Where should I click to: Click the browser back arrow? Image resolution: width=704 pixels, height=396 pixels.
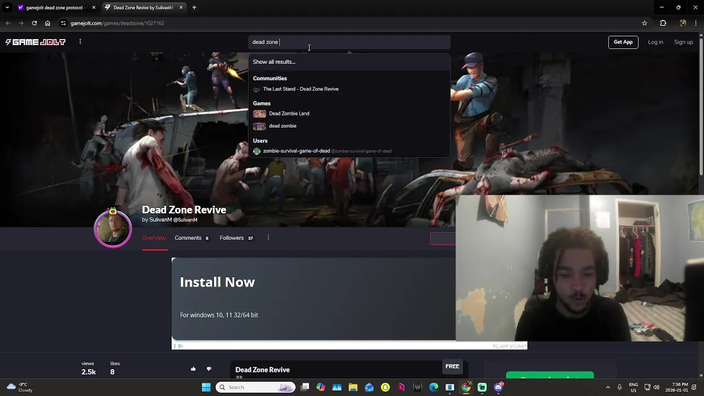pyautogui.click(x=8, y=23)
